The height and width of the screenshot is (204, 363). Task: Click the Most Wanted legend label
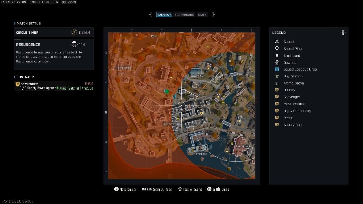click(x=294, y=104)
